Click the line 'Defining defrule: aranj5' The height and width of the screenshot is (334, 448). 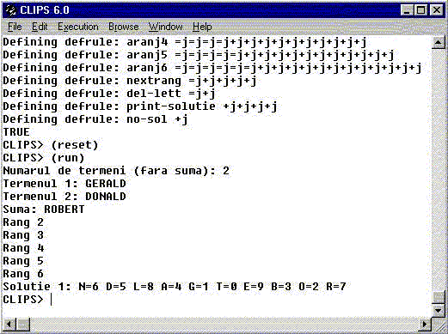[199, 55]
